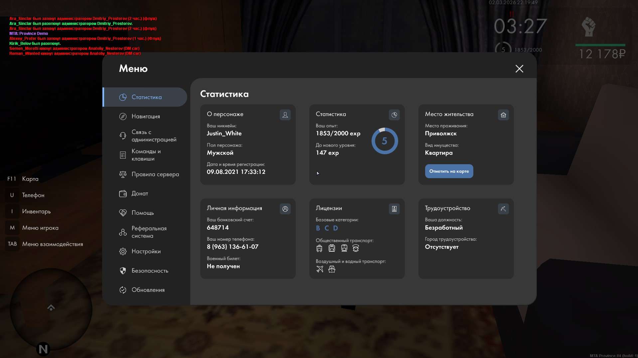The width and height of the screenshot is (638, 358).
Task: Open the Безопасность section
Action: point(150,271)
